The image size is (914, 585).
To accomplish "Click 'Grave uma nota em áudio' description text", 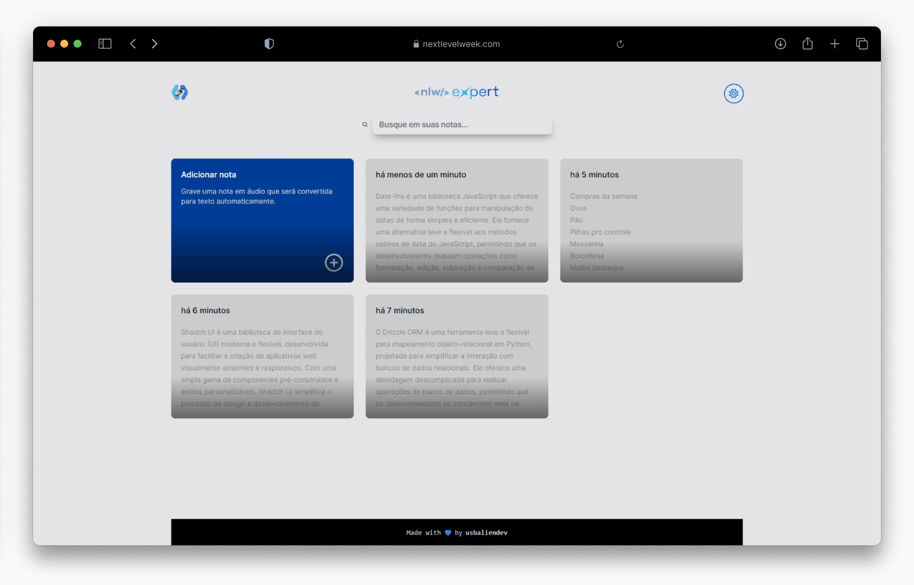I will tap(256, 196).
